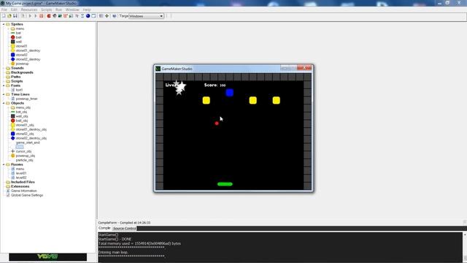Click the red Clean build toolbar icon

[x=42, y=16]
